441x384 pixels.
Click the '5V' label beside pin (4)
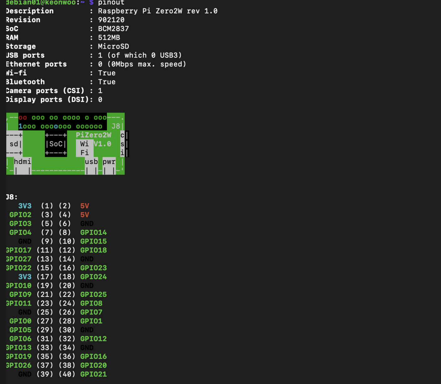[85, 215]
